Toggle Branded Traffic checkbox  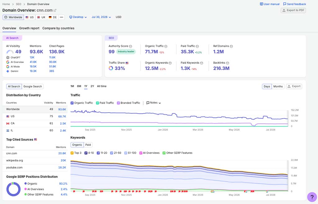[x=118, y=103]
